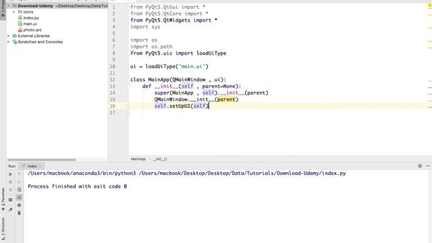Collapse the imports fold at line 1
Viewport: 432px width, 243px height.
128,7
